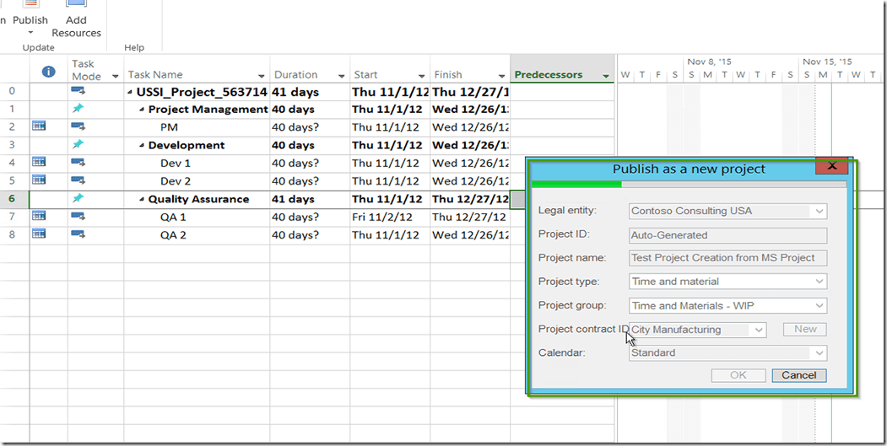The height and width of the screenshot is (446, 887).
Task: Open the Project type dropdown
Action: pyautogui.click(x=818, y=282)
